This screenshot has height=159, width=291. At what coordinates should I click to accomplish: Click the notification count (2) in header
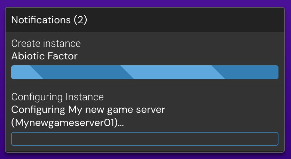(80, 20)
